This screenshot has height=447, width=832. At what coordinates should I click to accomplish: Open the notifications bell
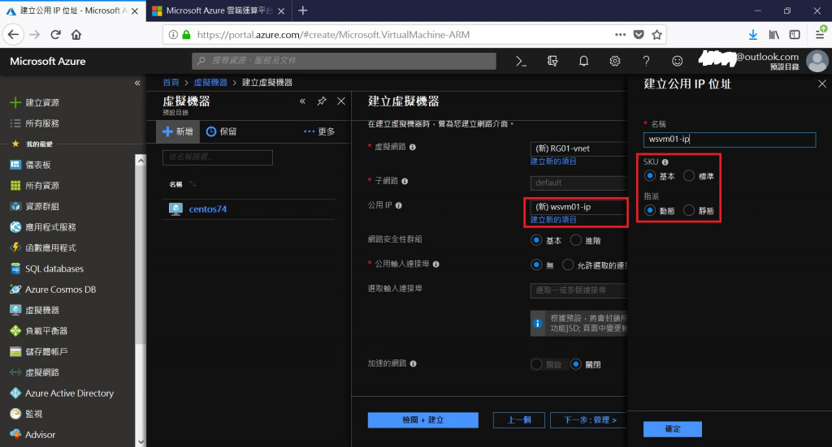click(x=583, y=62)
